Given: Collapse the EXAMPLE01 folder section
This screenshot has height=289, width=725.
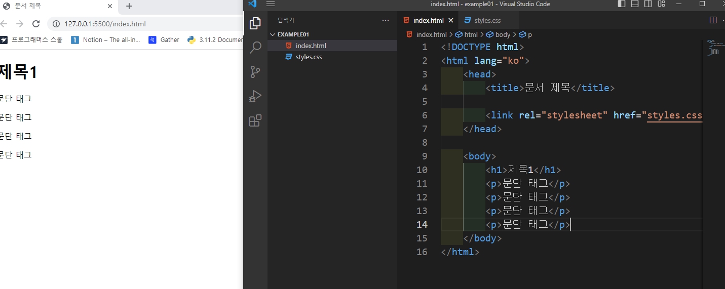Looking at the screenshot, I should point(332,34).
